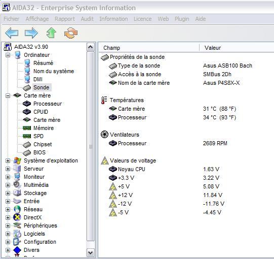Open the Fichier menu
The width and height of the screenshot is (274, 259).
tap(12, 19)
